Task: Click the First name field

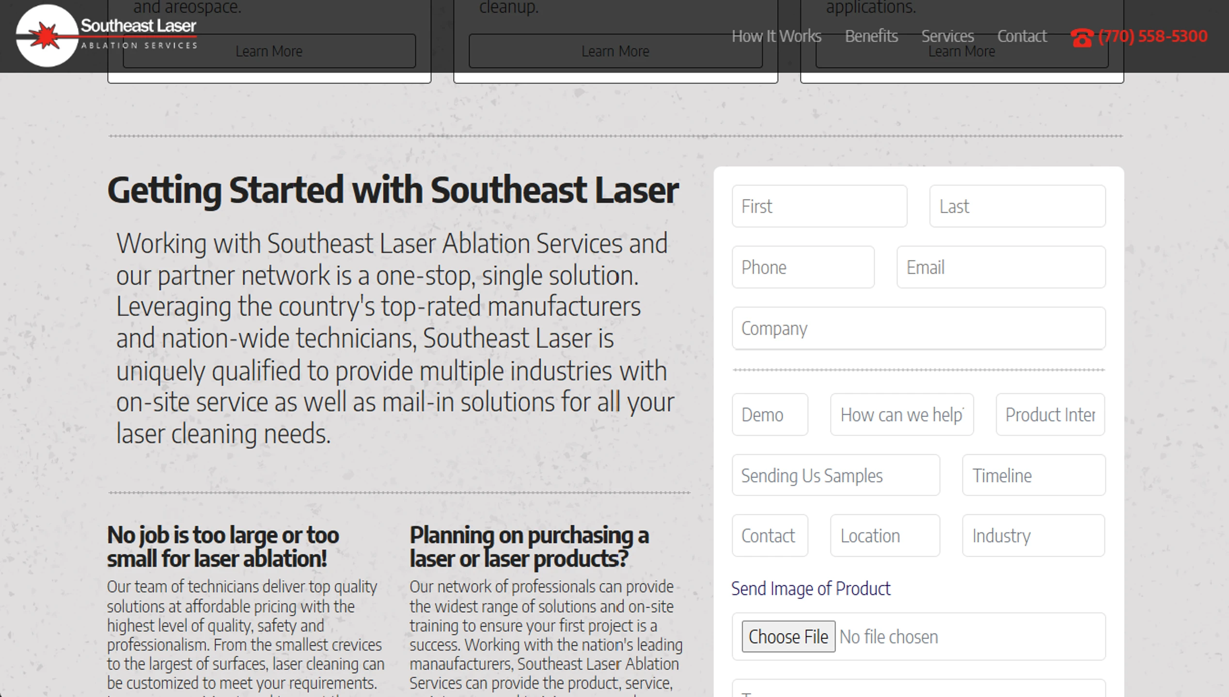Action: point(819,206)
